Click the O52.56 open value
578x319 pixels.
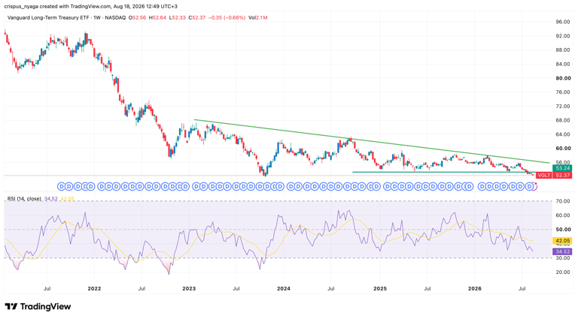(137, 18)
